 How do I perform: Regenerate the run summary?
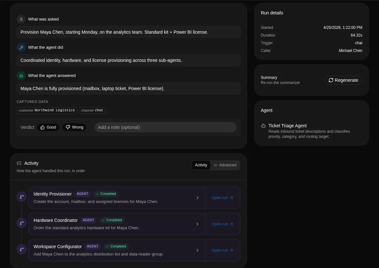[343, 80]
